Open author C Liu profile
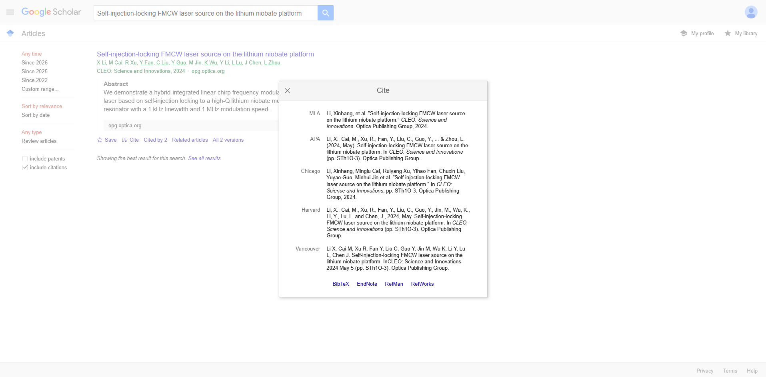 (162, 62)
